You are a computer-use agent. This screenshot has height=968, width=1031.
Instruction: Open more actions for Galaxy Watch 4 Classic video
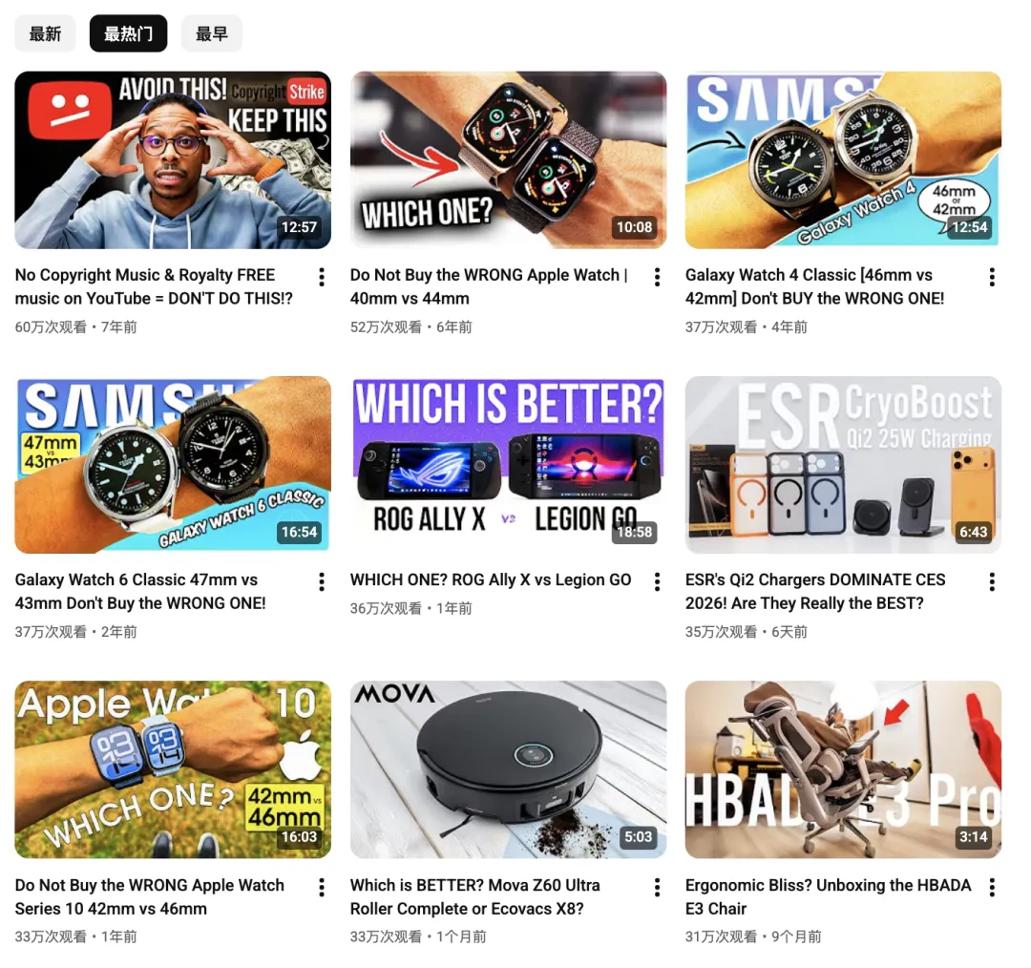[x=992, y=277]
